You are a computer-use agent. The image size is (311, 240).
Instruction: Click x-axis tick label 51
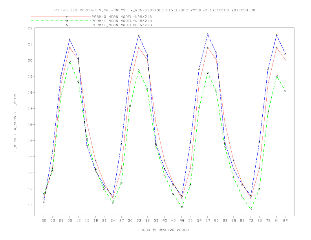190,220
